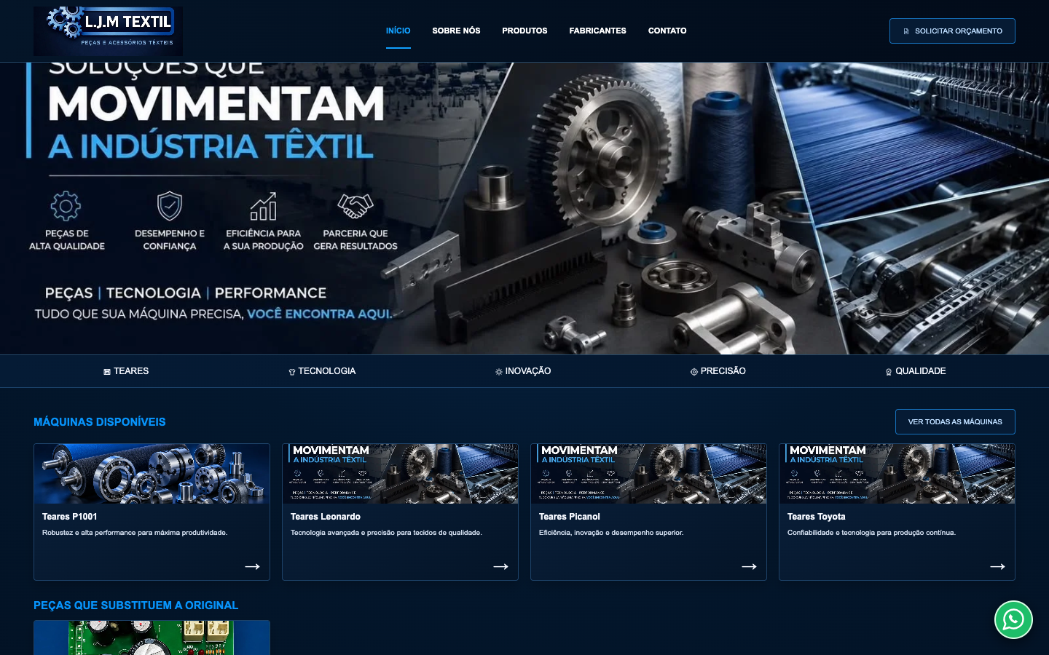Open the Fabricantes menu item
This screenshot has height=655, width=1049.
(597, 31)
